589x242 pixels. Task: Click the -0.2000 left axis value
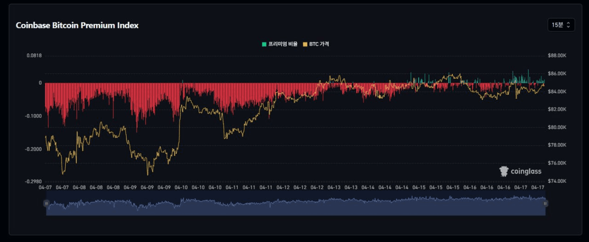pyautogui.click(x=34, y=149)
